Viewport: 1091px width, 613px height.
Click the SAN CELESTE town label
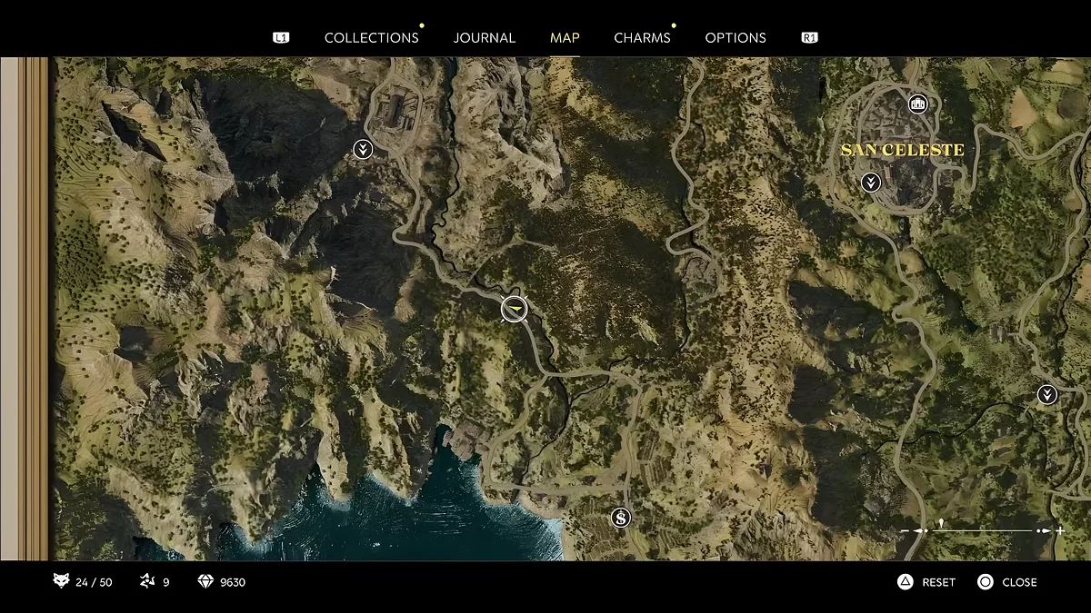[x=902, y=150]
